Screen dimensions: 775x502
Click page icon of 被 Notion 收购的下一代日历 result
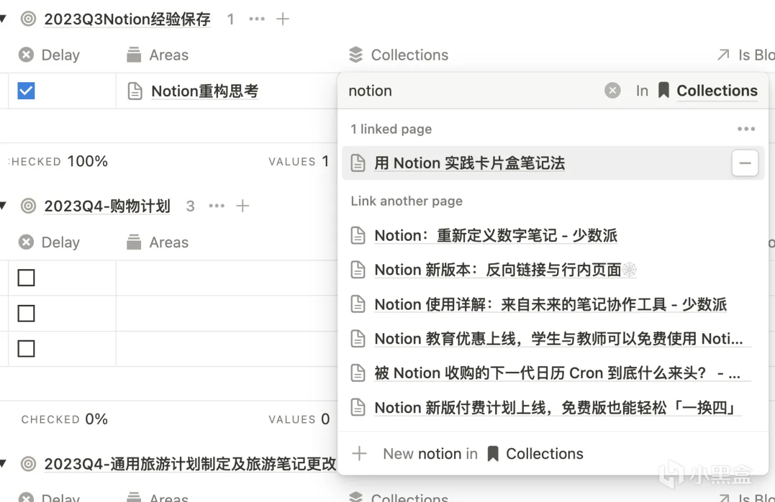click(358, 373)
